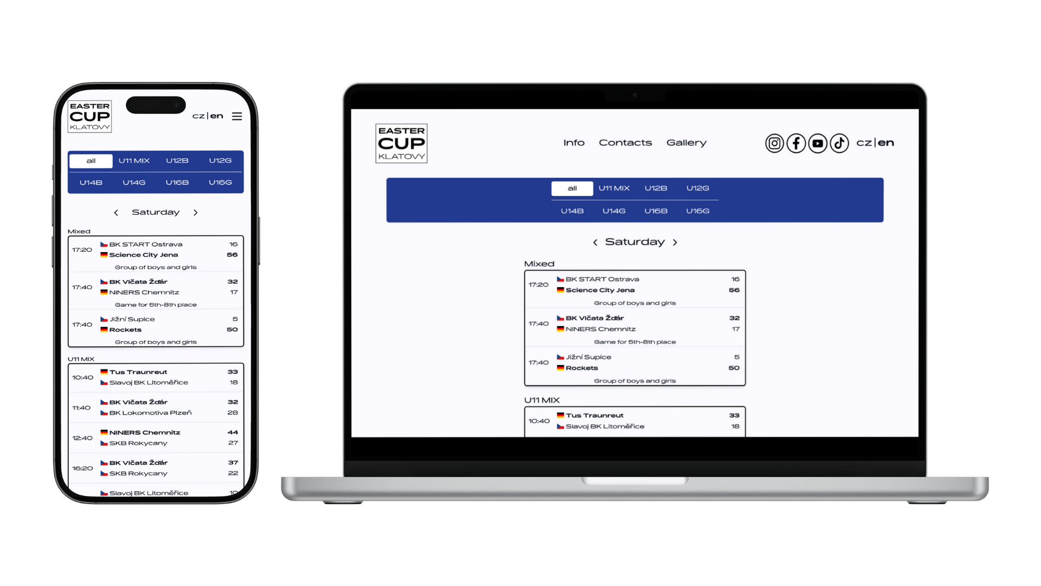Click the forward arrow to next day
Image resolution: width=1041 pixels, height=586 pixels.
click(x=675, y=242)
